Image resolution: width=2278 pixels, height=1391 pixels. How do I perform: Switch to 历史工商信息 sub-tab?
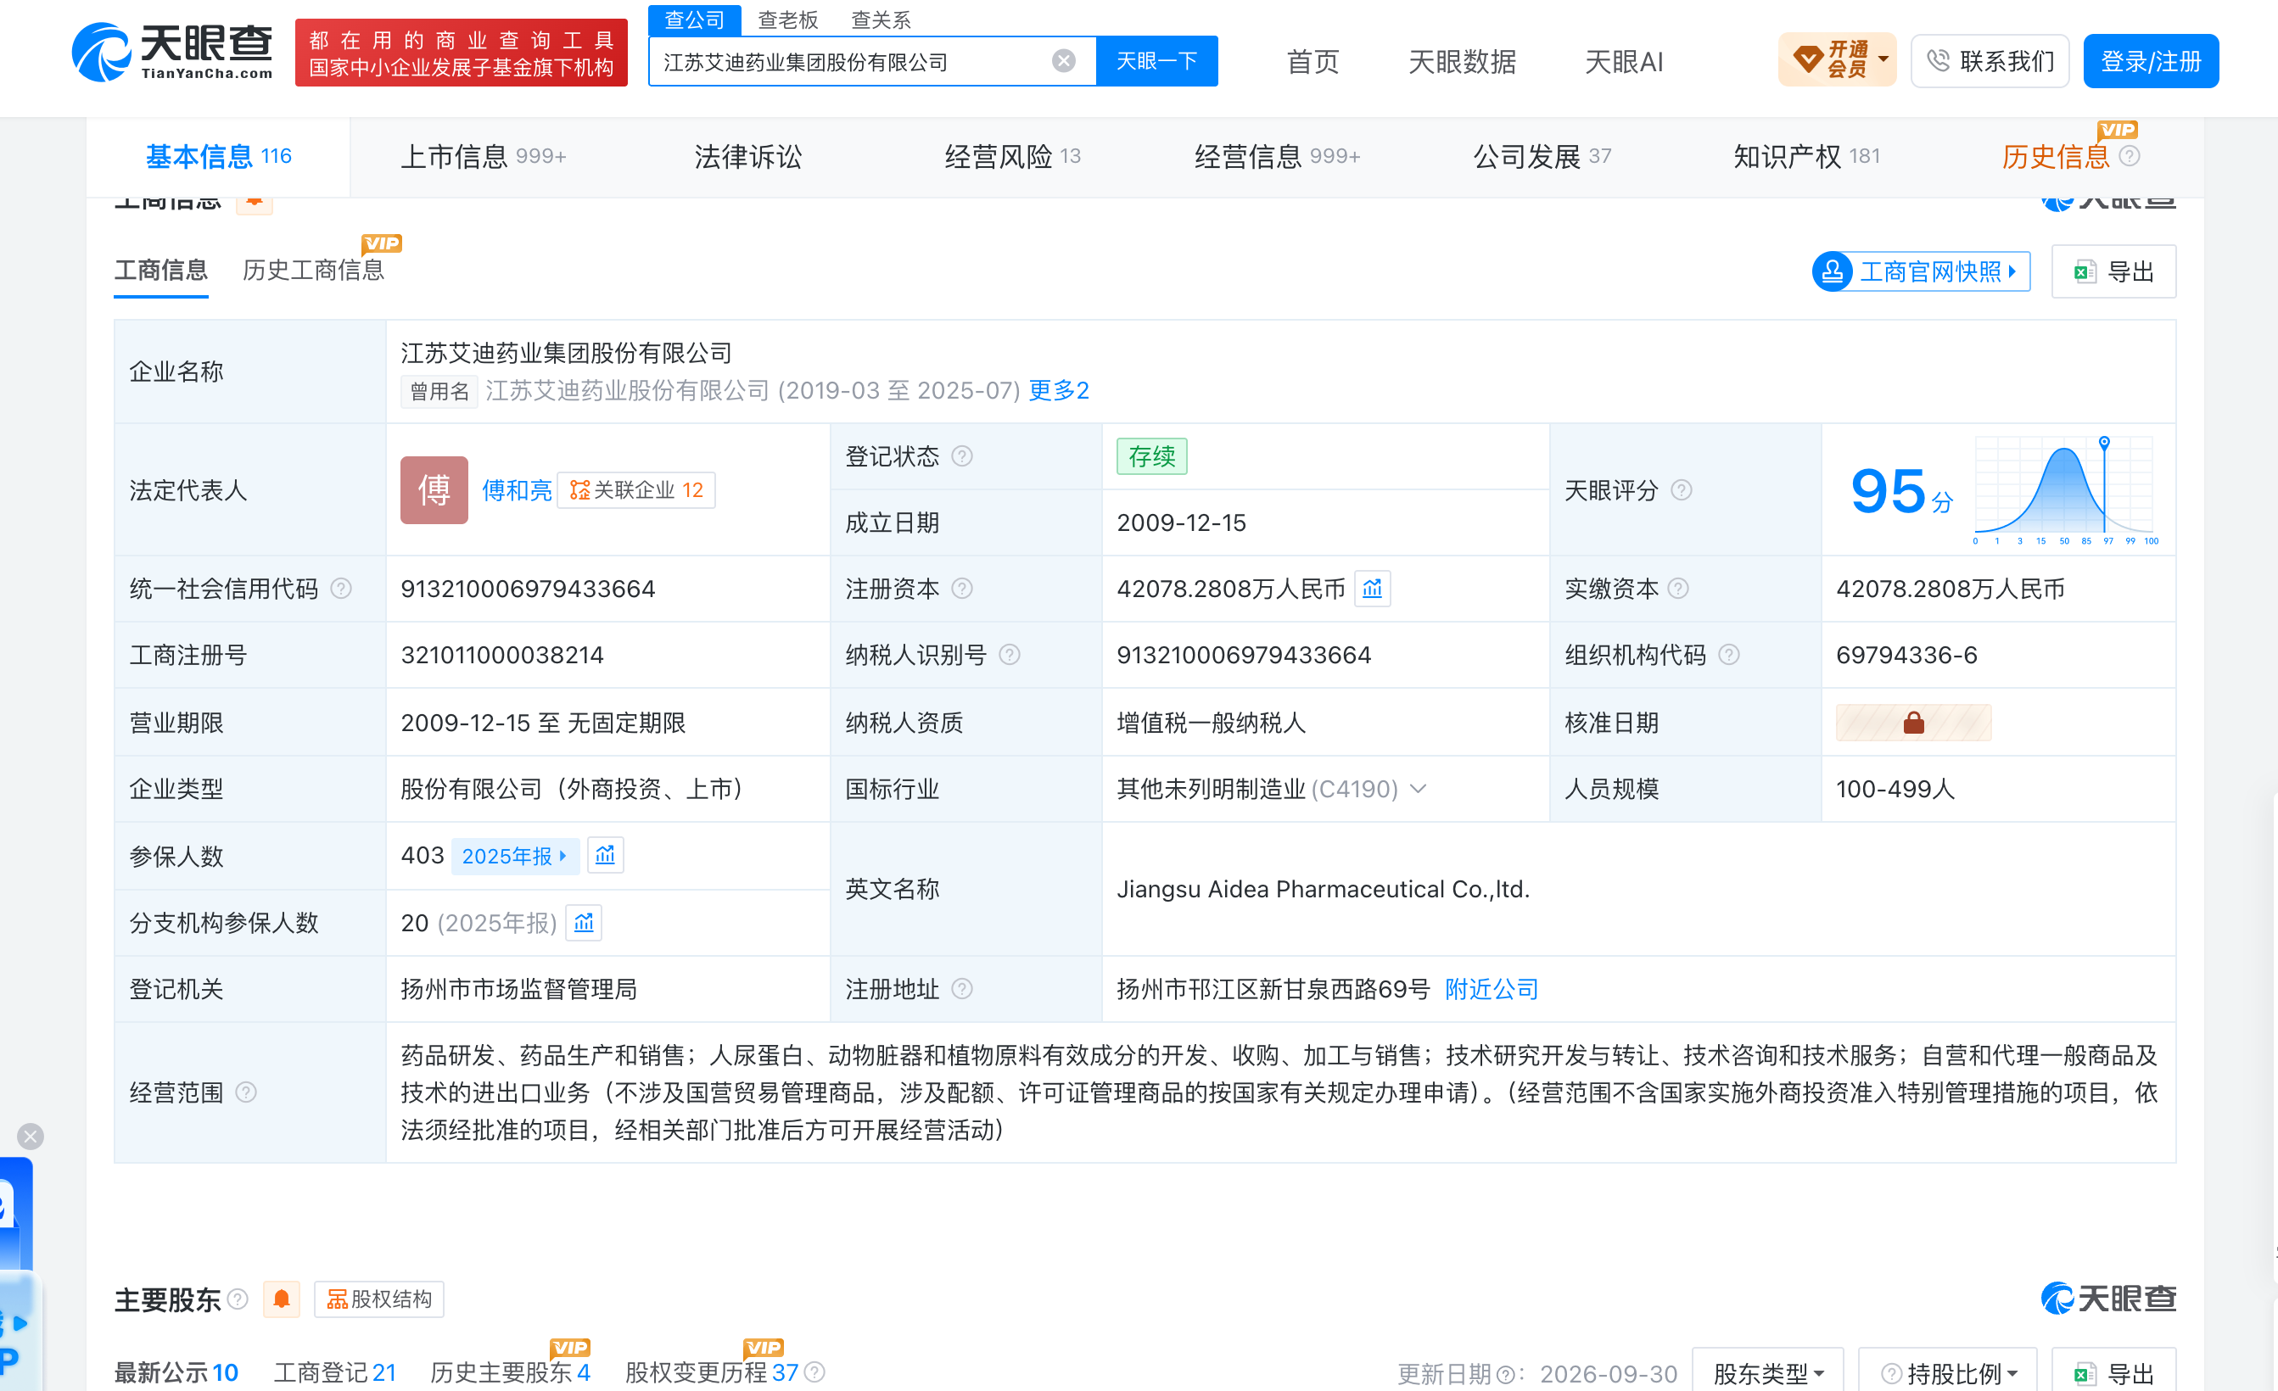click(x=313, y=270)
